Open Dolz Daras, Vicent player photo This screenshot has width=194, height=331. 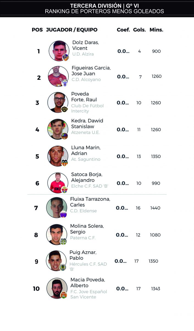click(59, 51)
